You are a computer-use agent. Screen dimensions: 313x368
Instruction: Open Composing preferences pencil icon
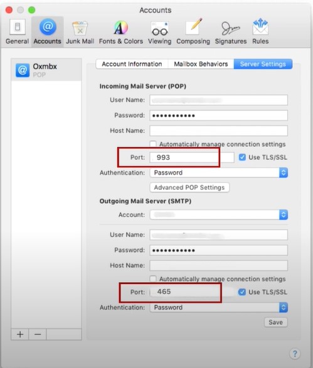click(193, 32)
